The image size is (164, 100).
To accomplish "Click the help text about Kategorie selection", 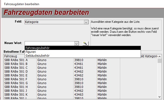I will (125, 28).
